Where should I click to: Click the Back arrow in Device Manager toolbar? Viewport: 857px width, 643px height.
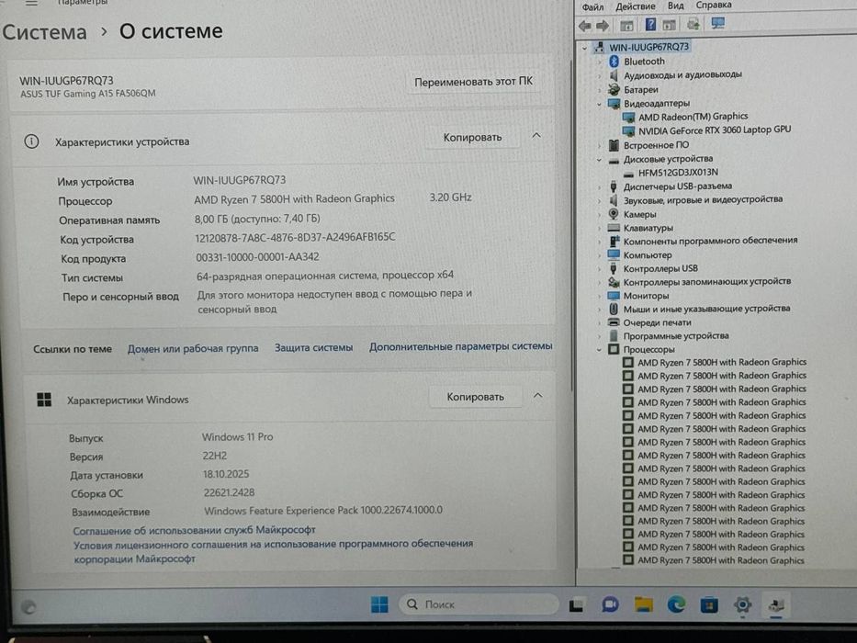585,25
